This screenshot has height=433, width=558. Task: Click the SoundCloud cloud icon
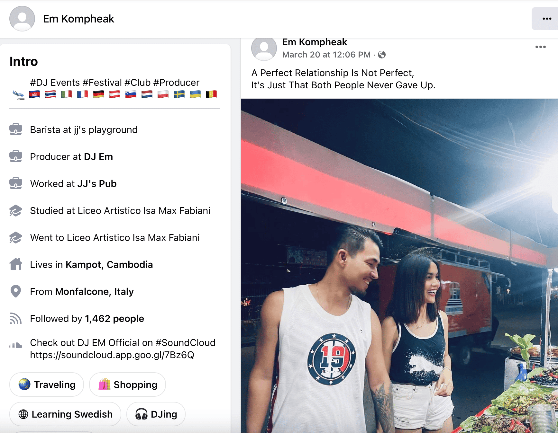point(16,346)
